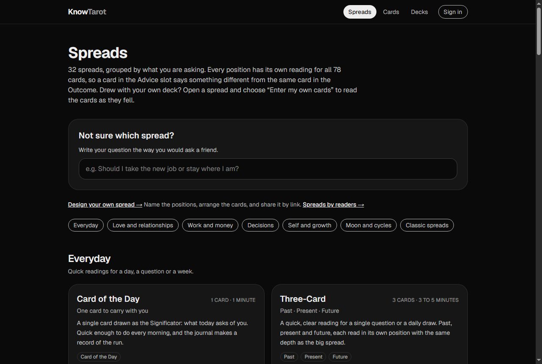Open the KnowTarot home logo
The height and width of the screenshot is (364, 542).
coord(87,12)
